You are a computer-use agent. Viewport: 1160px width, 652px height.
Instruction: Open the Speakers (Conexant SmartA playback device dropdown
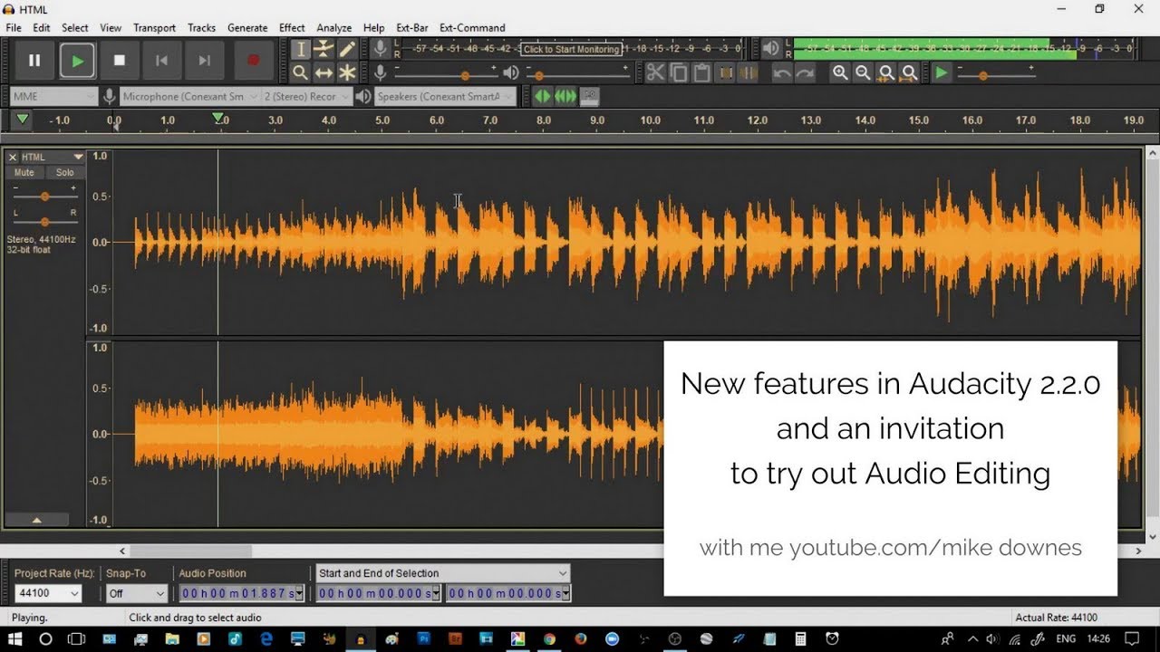point(445,96)
